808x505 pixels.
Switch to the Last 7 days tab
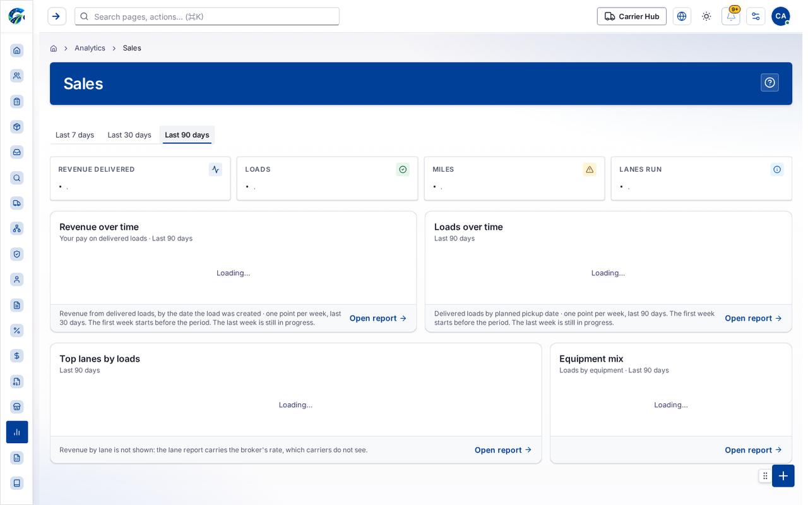point(74,135)
